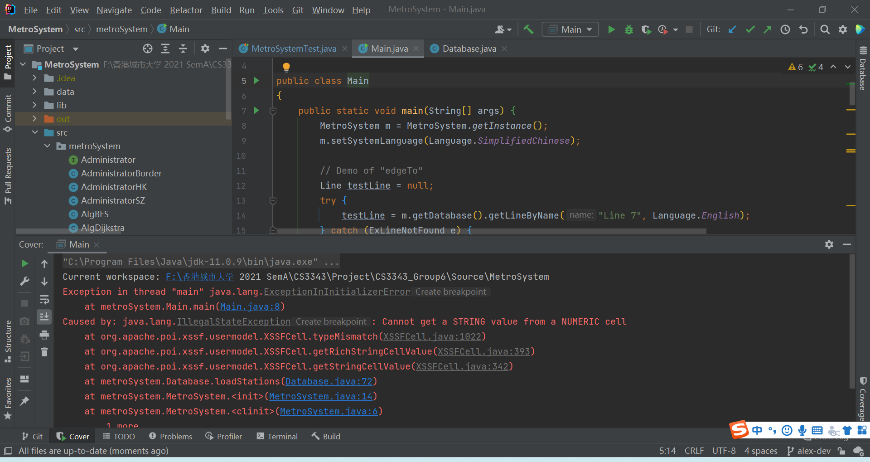Click the Search Everywhere magnifier icon
870x462 pixels.
(x=825, y=29)
